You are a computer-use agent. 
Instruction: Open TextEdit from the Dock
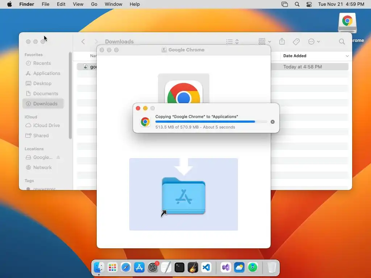tap(166, 268)
